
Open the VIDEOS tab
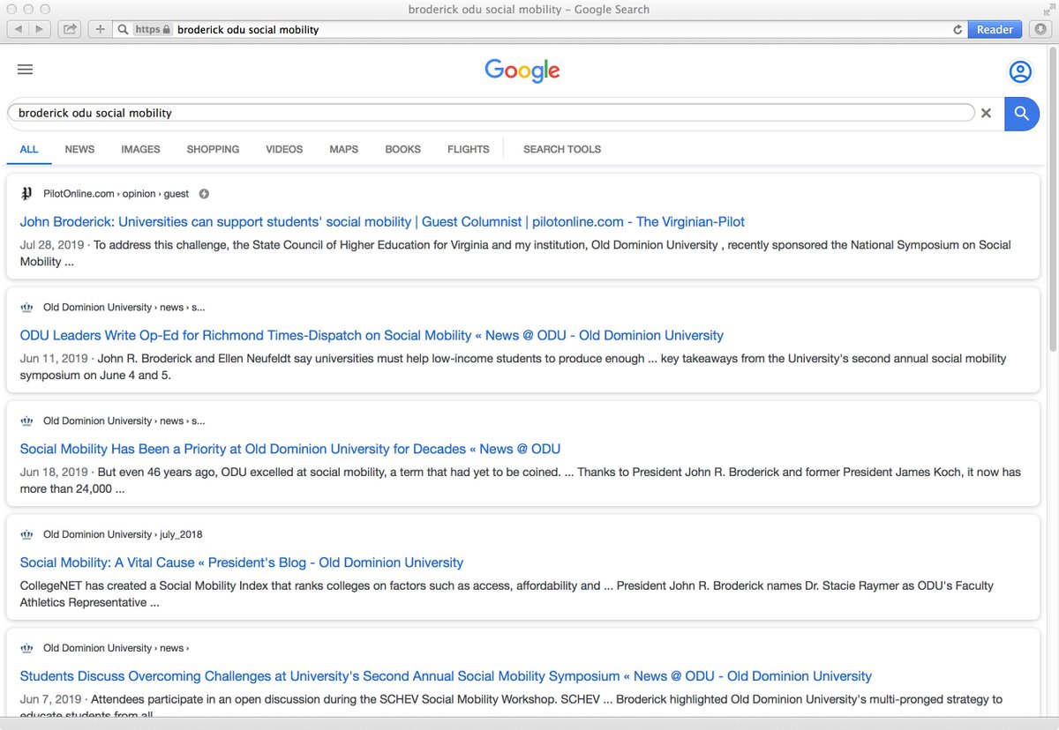[x=284, y=150]
